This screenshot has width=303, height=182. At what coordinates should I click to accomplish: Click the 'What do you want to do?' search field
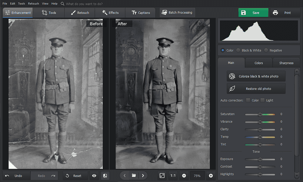click(x=84, y=4)
